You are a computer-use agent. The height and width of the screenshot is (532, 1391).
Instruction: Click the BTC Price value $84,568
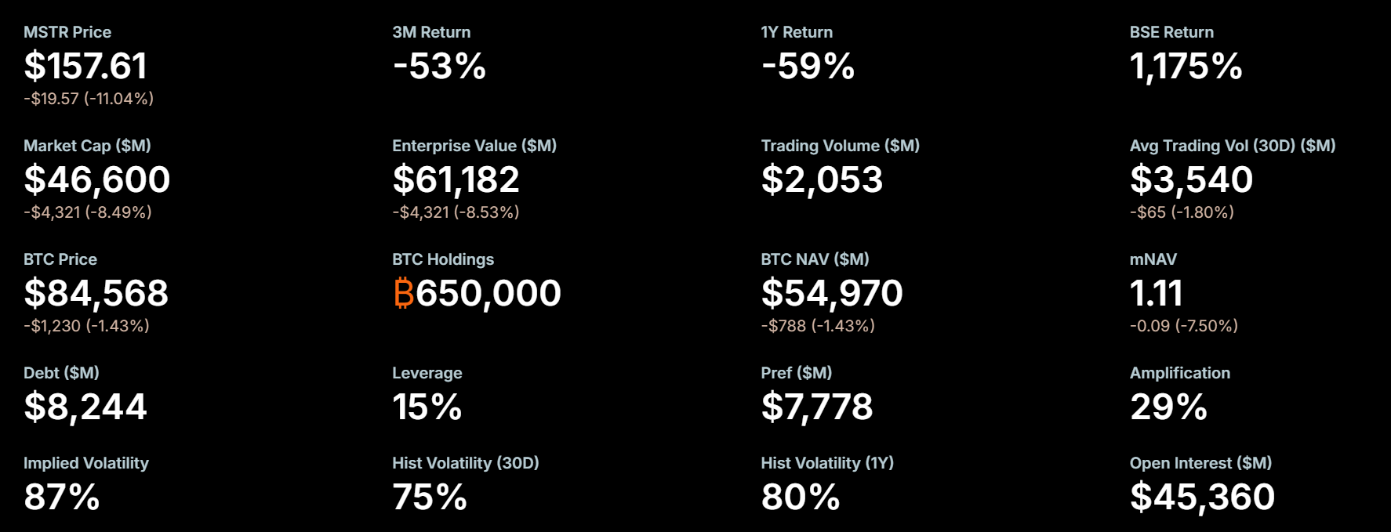click(96, 293)
